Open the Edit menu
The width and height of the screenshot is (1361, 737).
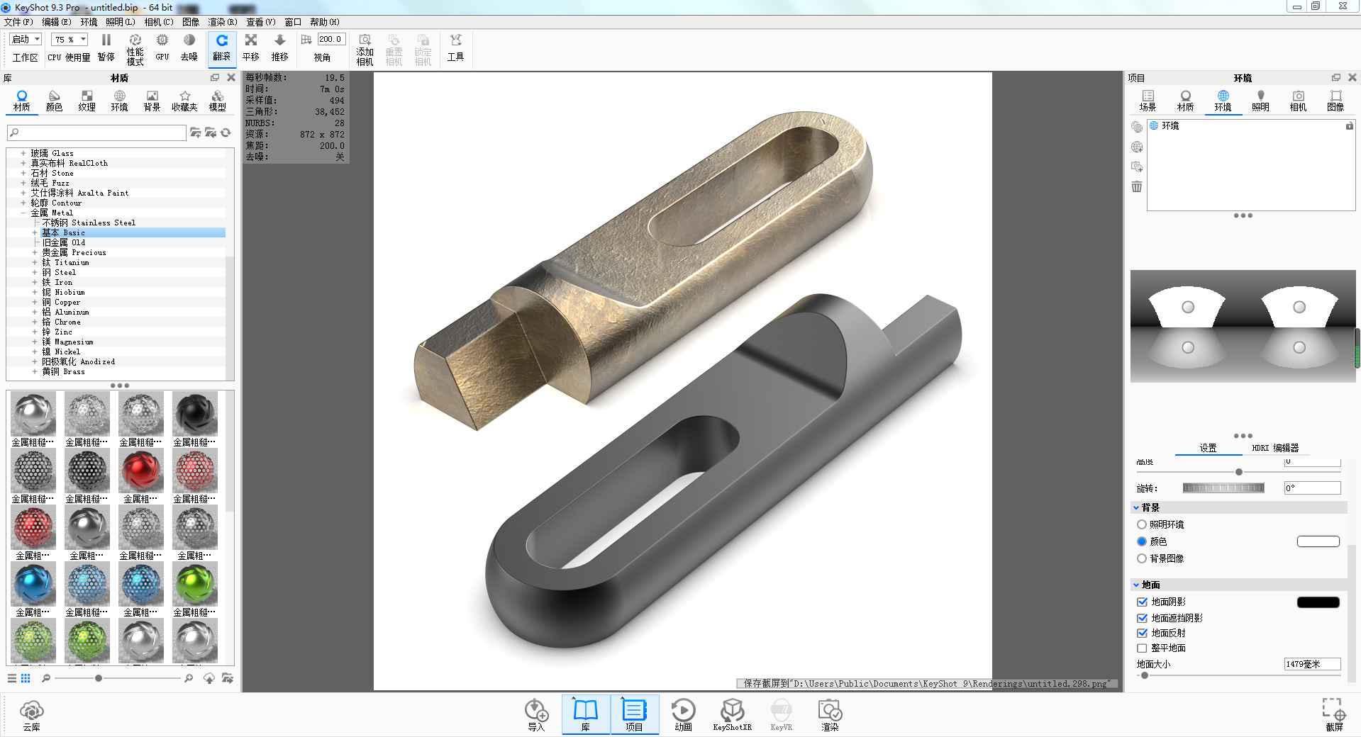(x=56, y=22)
